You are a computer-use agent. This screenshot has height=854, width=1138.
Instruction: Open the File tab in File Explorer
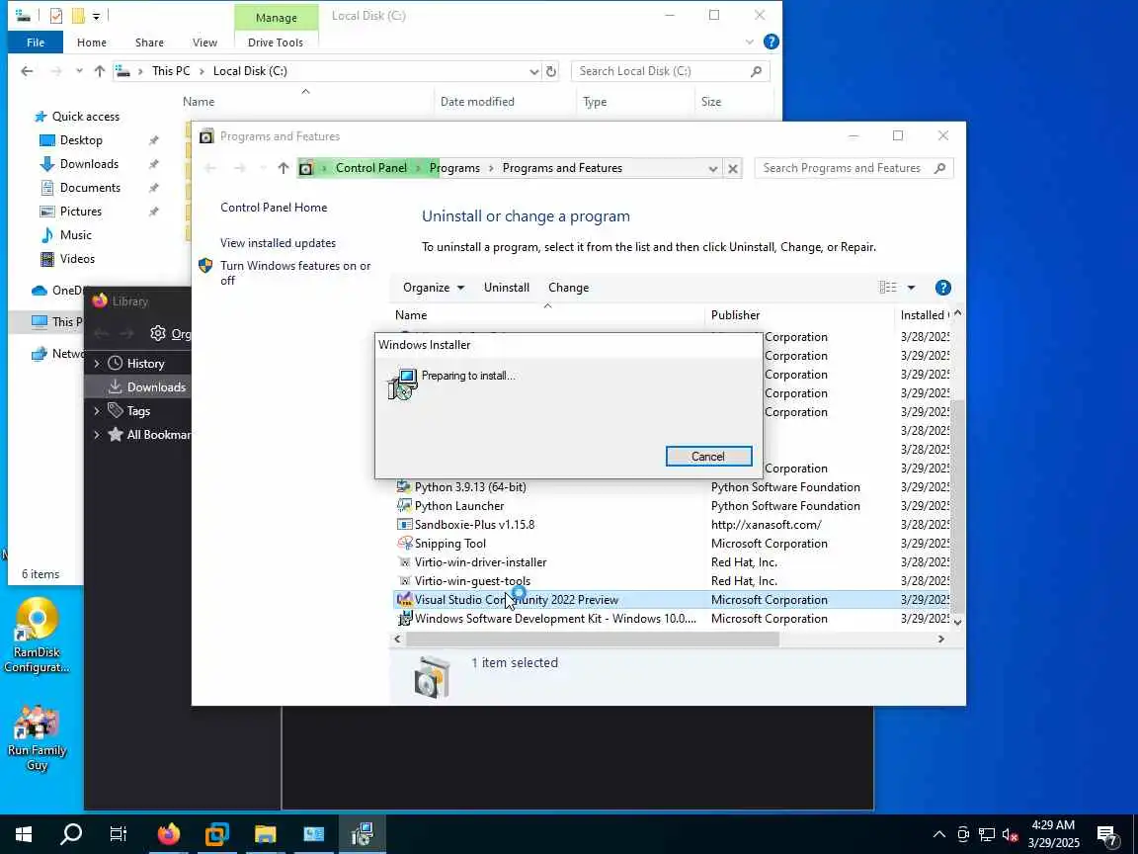pos(36,43)
